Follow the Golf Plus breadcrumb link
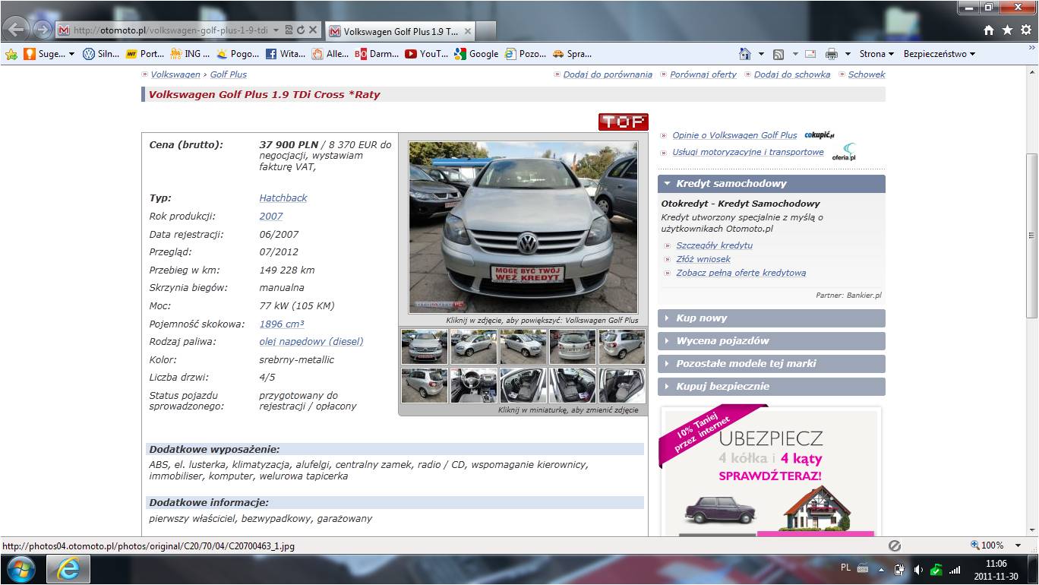 click(x=228, y=74)
